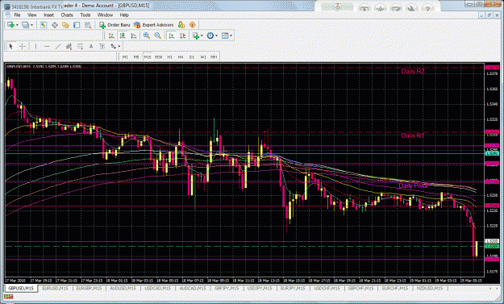Zoom out of the chart
The width and height of the screenshot is (504, 304).
(157, 35)
